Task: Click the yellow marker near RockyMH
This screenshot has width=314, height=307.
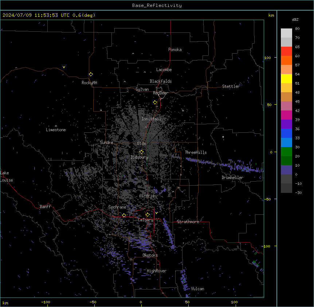Action: pos(91,74)
